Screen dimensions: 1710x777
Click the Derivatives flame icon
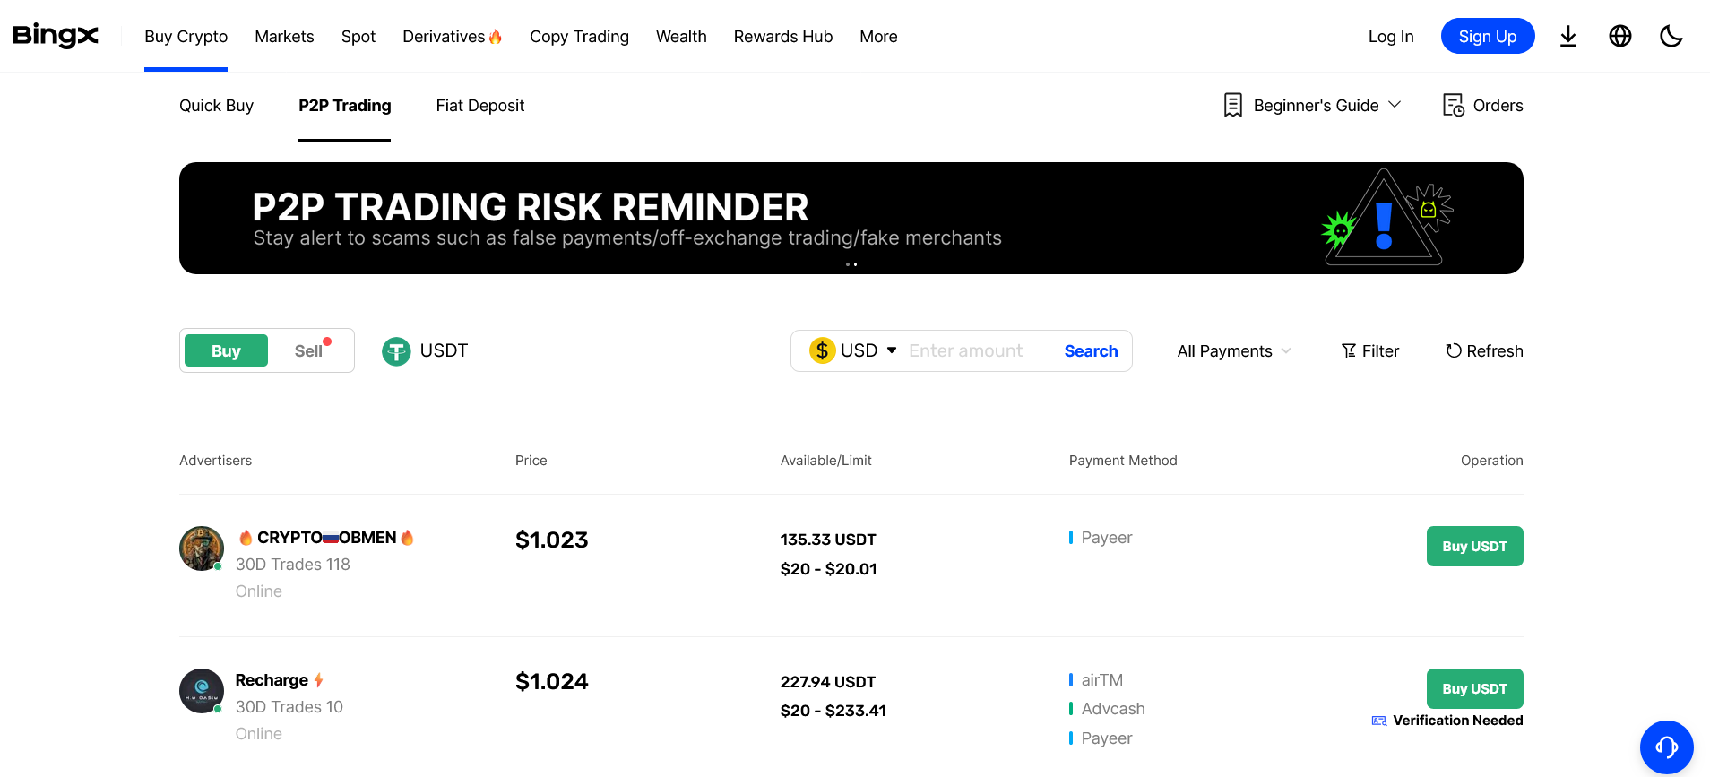(496, 36)
